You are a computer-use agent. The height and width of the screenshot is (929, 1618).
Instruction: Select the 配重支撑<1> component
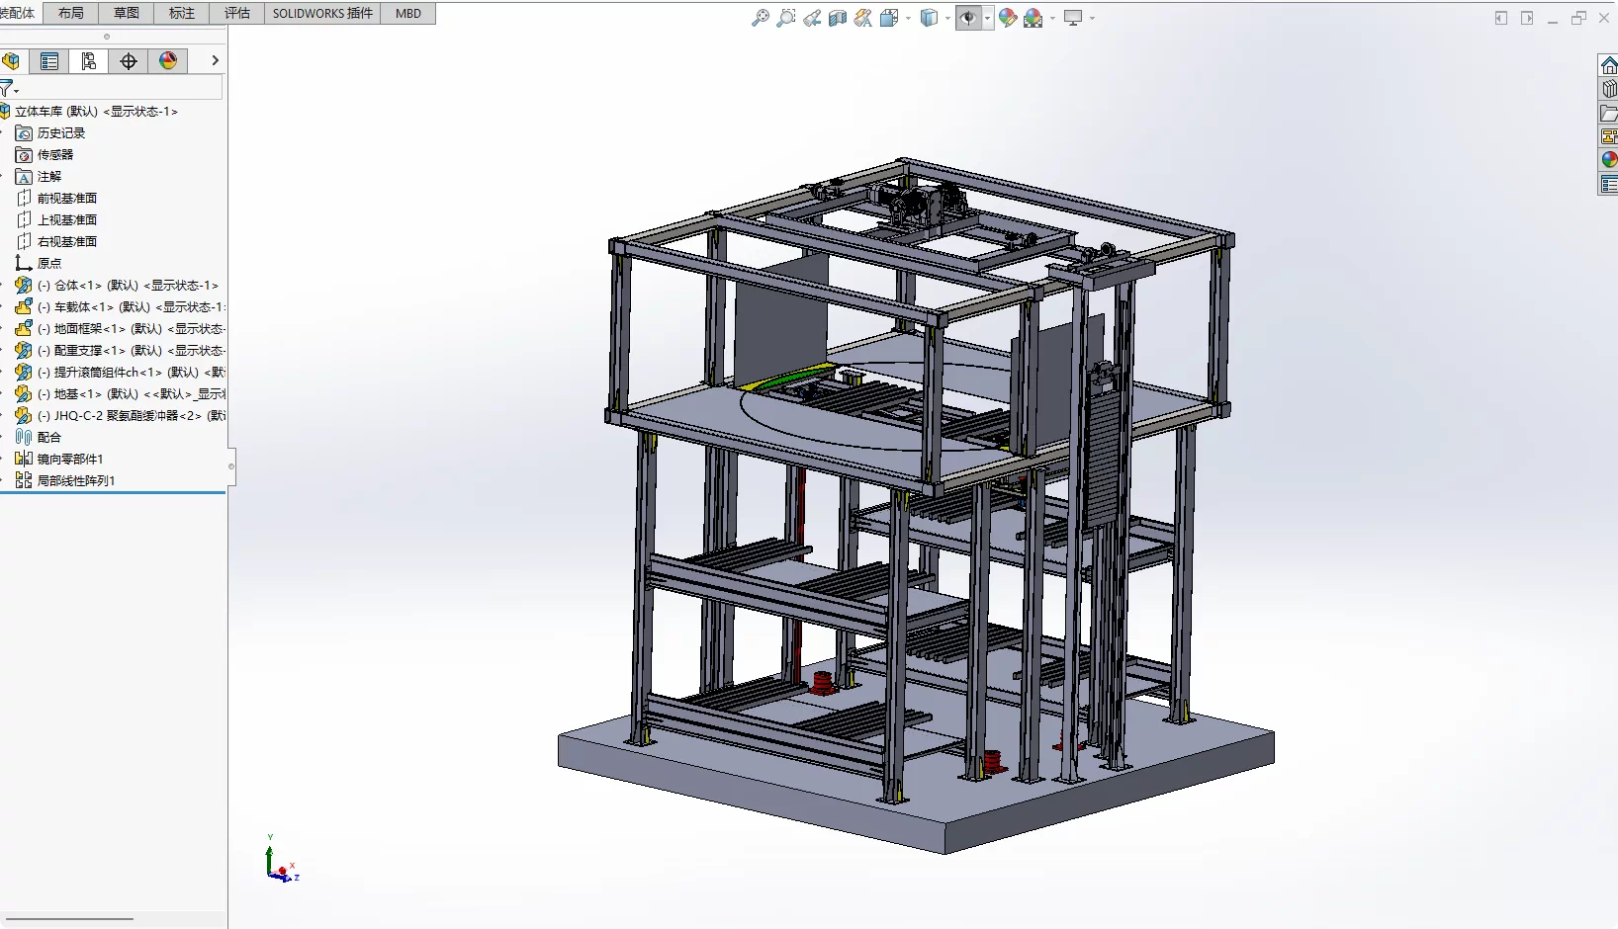click(121, 351)
